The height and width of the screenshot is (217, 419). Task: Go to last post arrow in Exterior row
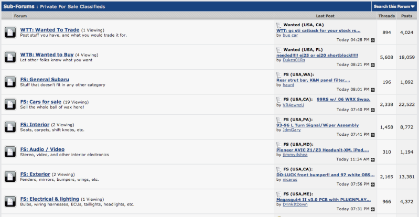click(373, 185)
